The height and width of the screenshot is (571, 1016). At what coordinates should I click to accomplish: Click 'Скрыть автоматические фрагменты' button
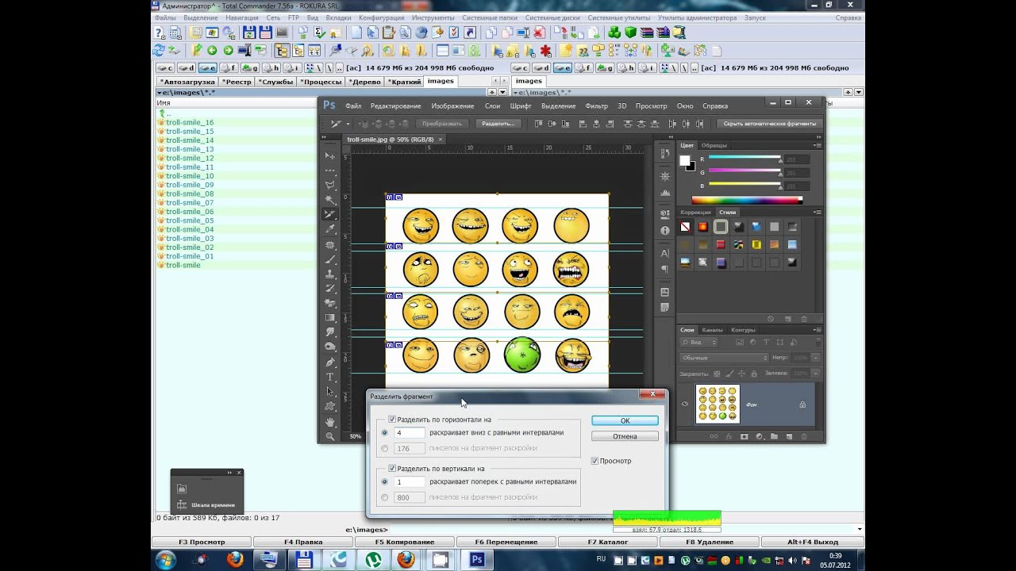click(769, 124)
